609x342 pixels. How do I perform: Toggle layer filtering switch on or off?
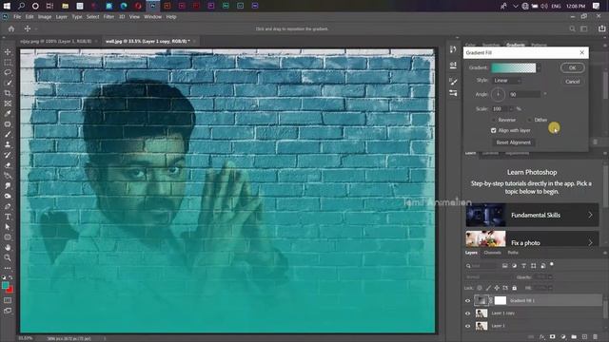point(552,264)
